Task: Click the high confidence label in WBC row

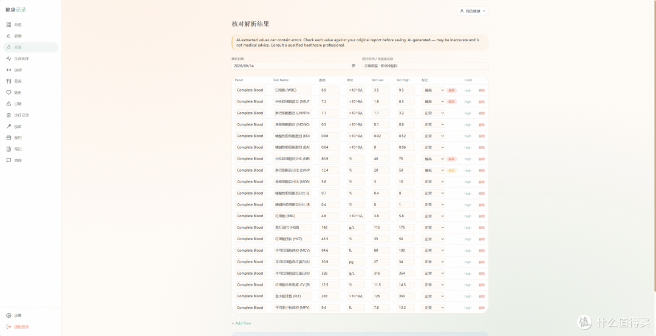Action: (x=468, y=90)
